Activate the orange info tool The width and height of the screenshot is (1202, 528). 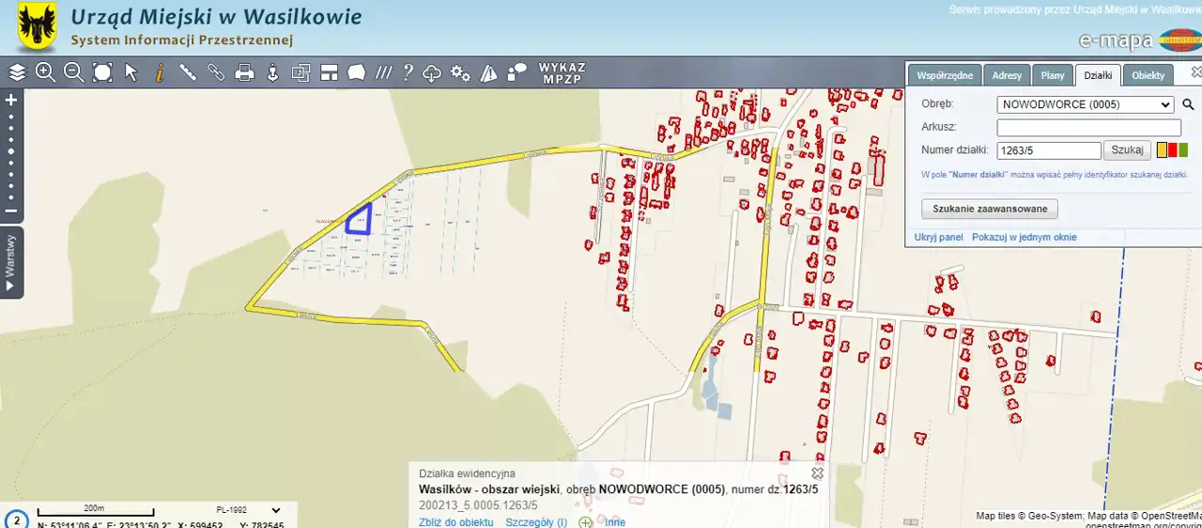coord(160,72)
